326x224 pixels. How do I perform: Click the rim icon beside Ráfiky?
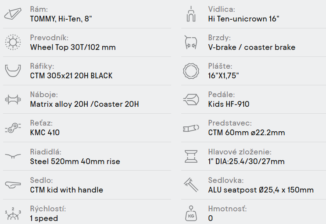(x=12, y=71)
